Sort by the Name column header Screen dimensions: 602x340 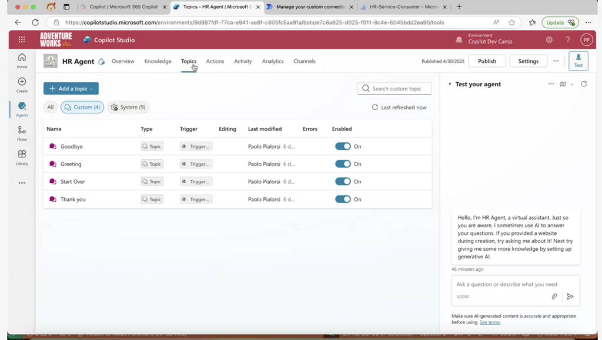click(53, 129)
